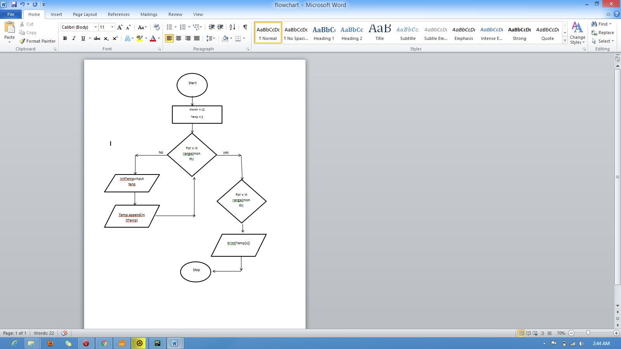Switch to the Mailings tab
The width and height of the screenshot is (621, 349).
[x=149, y=14]
